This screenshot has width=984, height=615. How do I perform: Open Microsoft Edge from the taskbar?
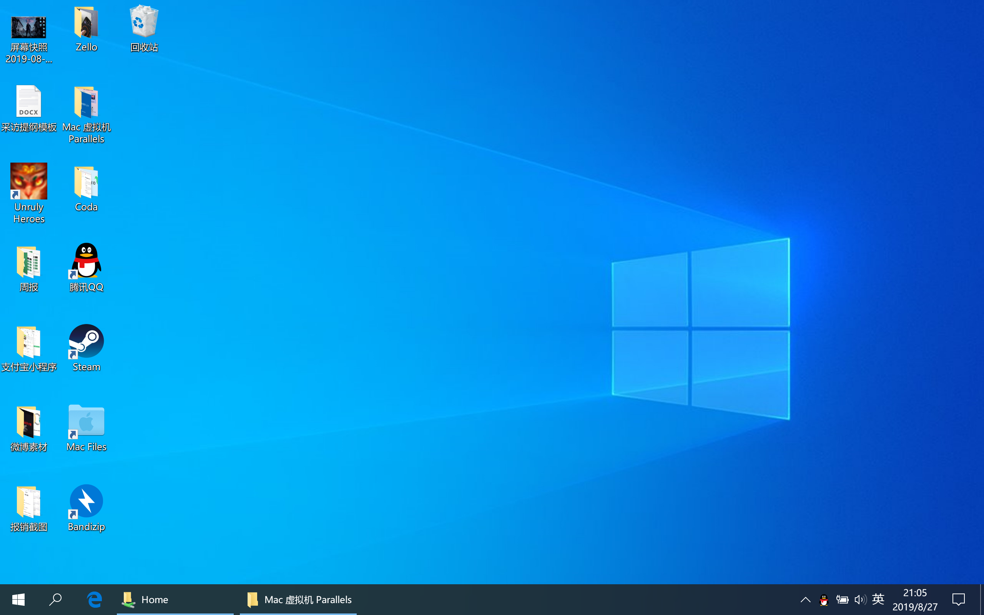point(94,599)
